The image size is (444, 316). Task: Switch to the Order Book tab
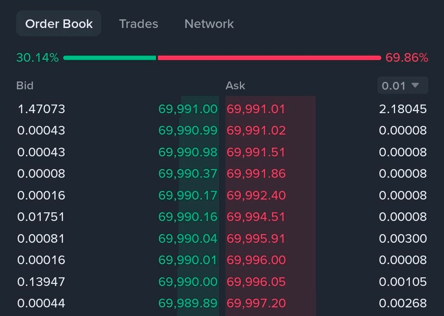[x=59, y=24]
